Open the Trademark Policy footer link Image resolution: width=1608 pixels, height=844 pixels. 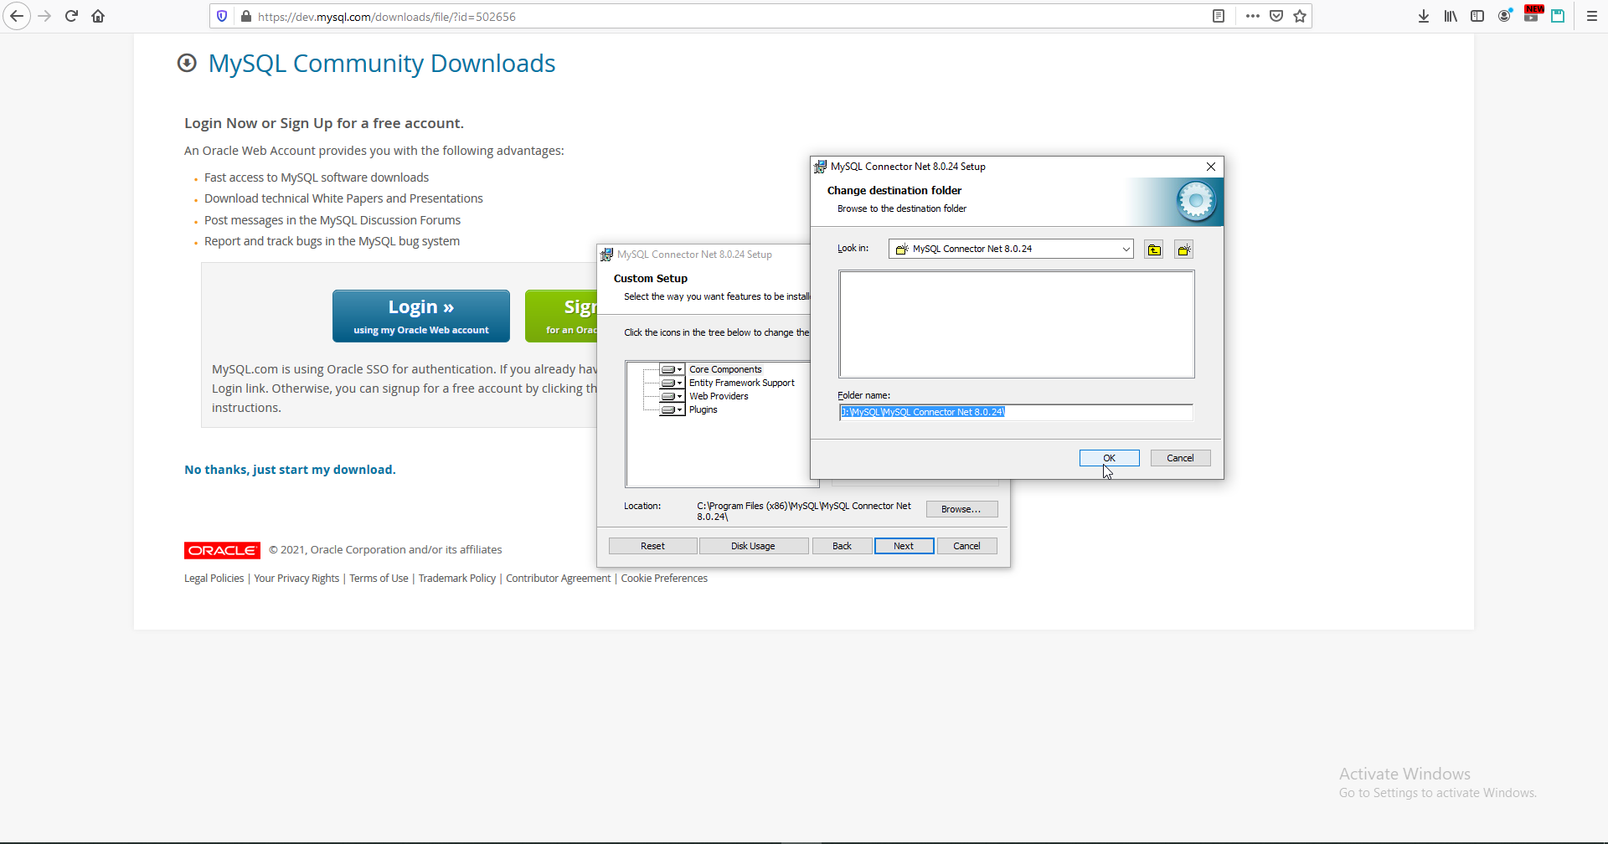[x=457, y=579]
